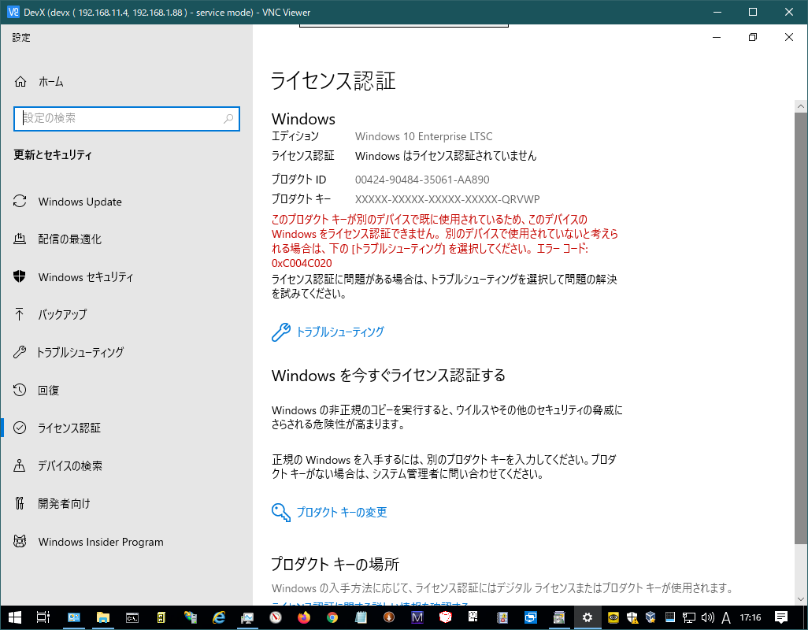Click the yellow eye tray icon
Viewport: 808px width, 630px height.
pos(613,617)
